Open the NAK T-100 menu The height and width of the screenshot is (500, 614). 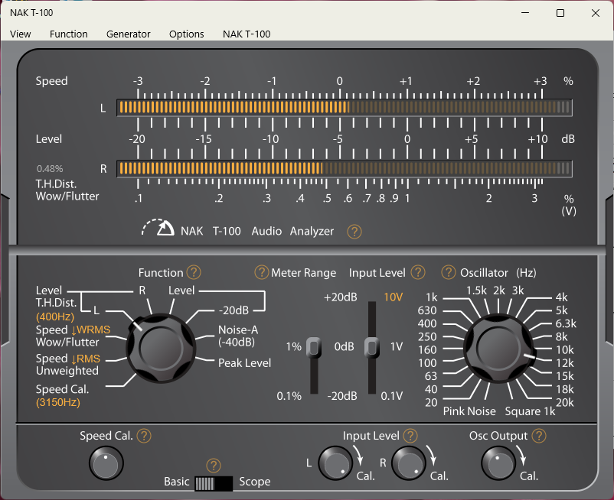click(247, 34)
